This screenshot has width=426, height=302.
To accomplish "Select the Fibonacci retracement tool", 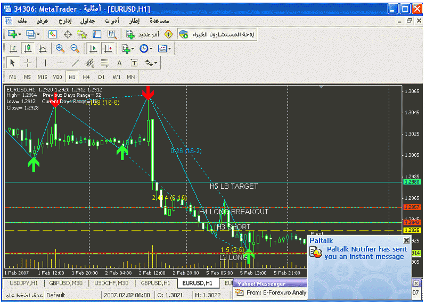I will 104,63.
